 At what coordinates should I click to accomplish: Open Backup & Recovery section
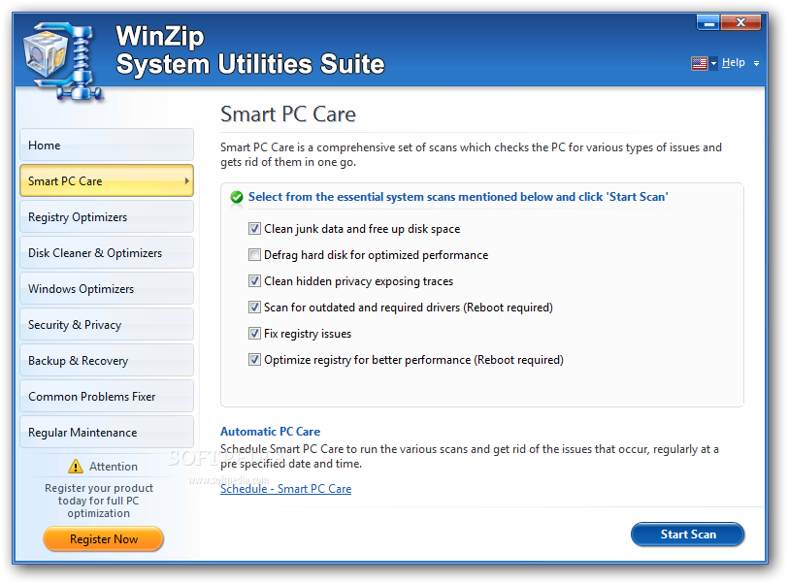click(107, 360)
